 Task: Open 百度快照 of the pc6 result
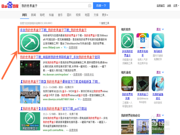tap(73, 130)
